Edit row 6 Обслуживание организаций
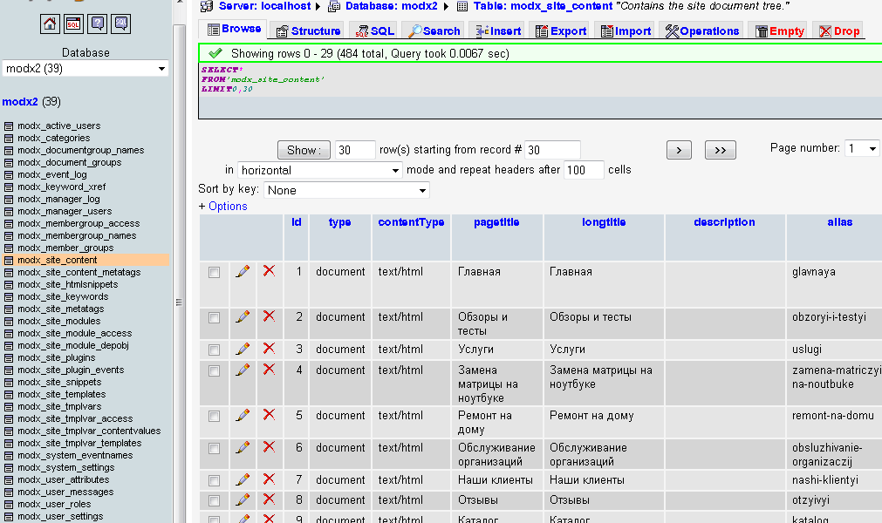882x523 pixels. point(243,448)
